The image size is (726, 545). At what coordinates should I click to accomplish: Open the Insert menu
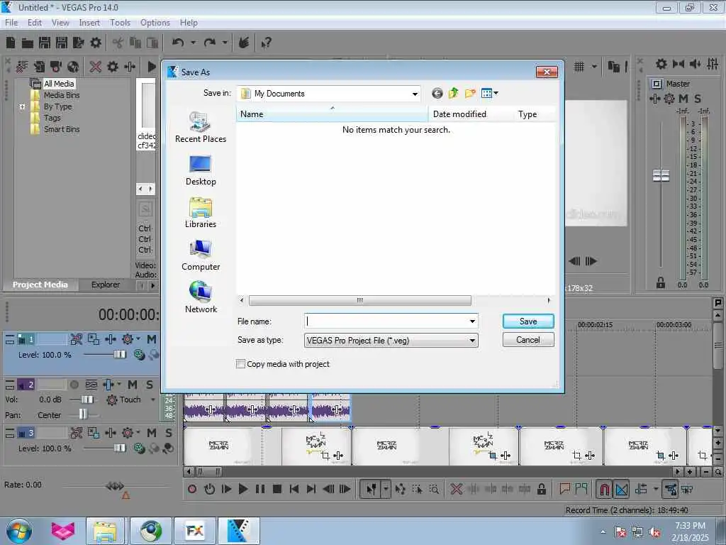pyautogui.click(x=89, y=23)
